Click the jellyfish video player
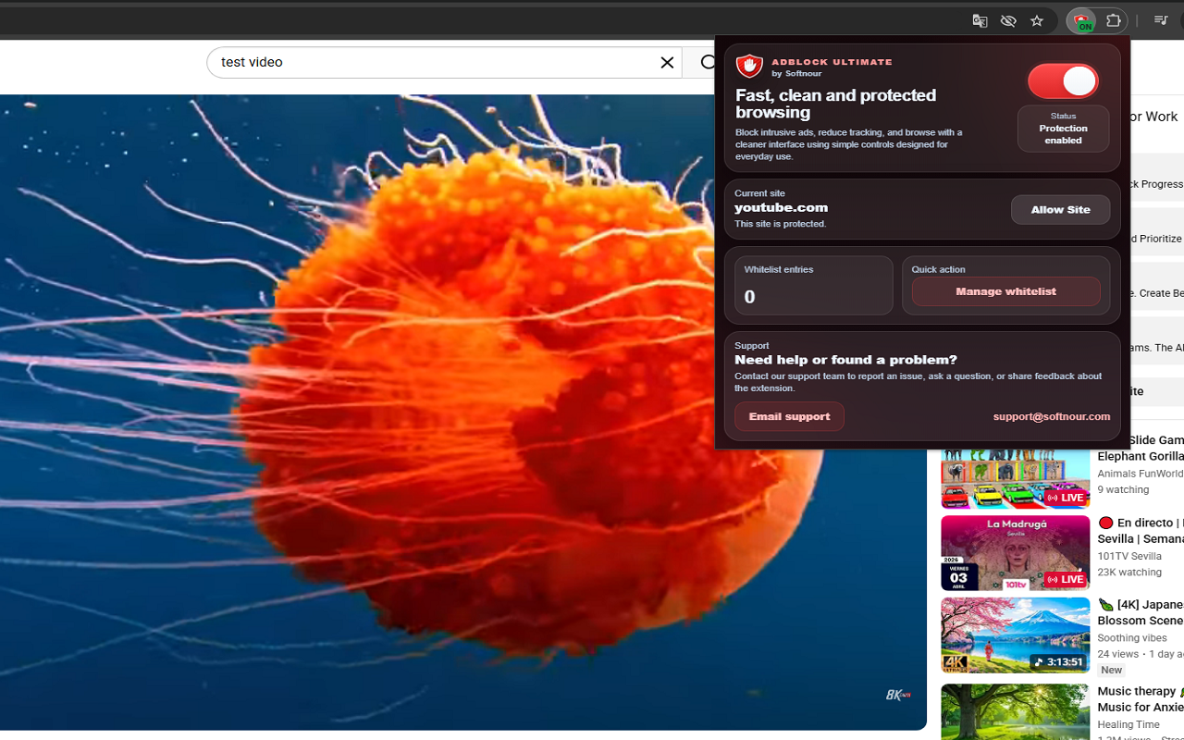Image resolution: width=1184 pixels, height=740 pixels. coord(462,412)
